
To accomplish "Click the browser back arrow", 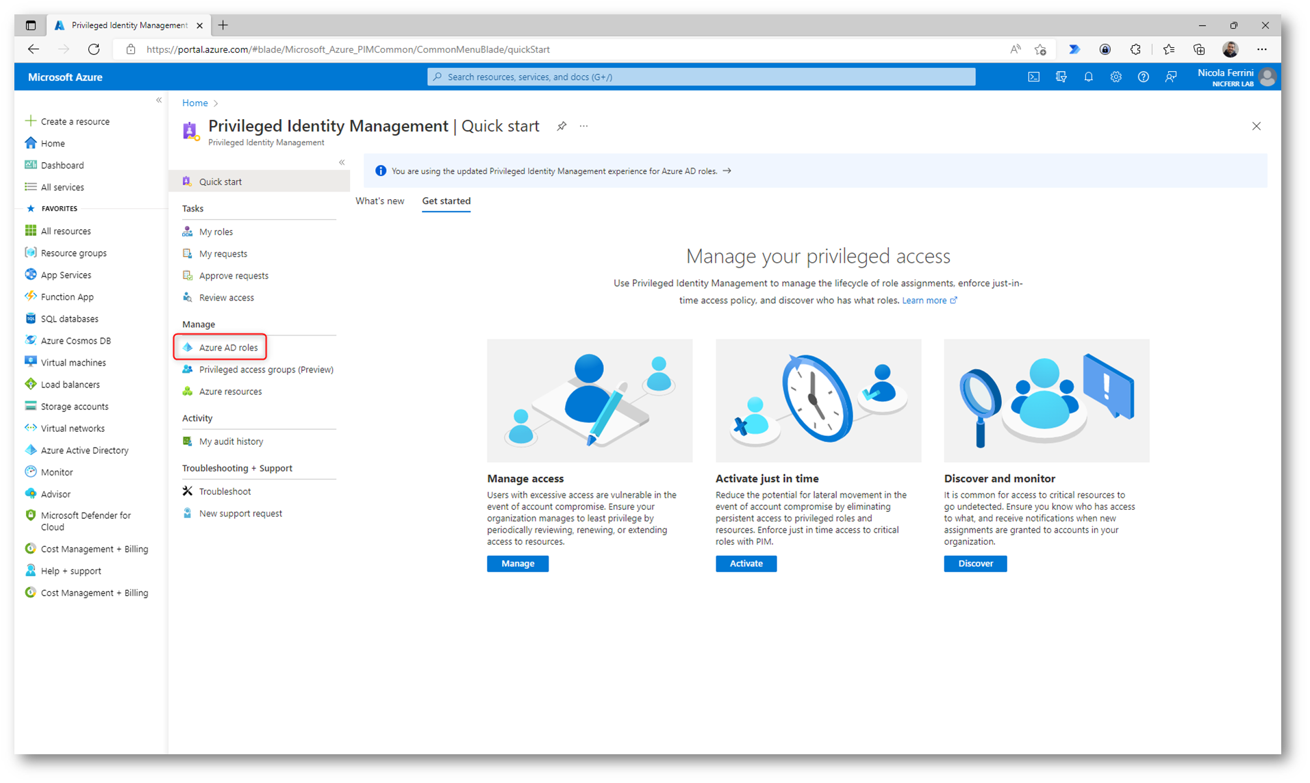I will point(33,49).
